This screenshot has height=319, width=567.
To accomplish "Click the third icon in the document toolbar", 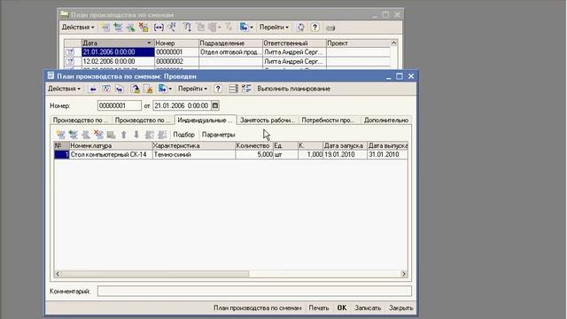I will point(120,89).
